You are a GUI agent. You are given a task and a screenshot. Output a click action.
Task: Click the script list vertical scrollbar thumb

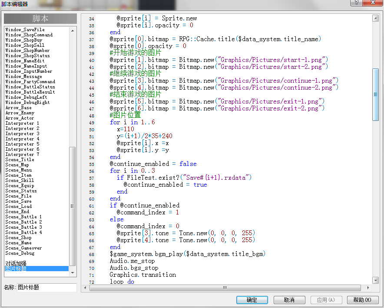tap(72, 206)
